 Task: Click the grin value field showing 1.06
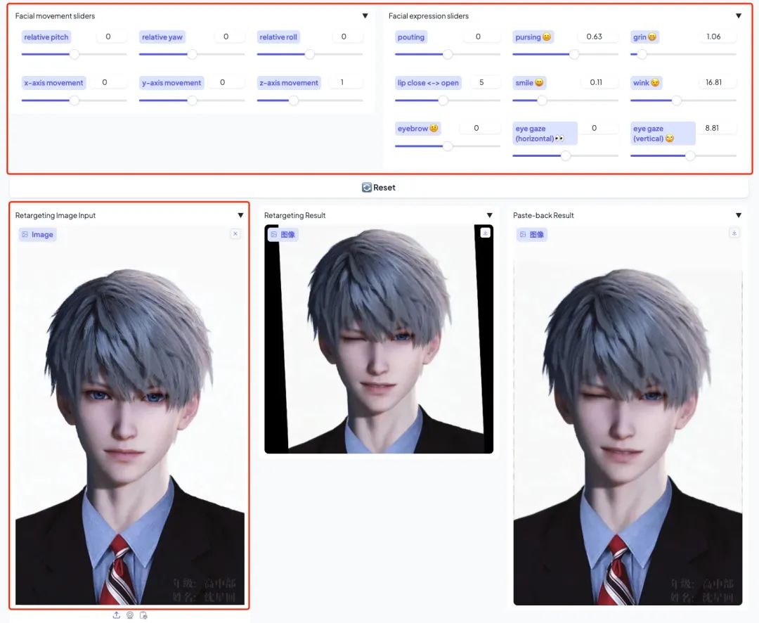click(x=718, y=37)
